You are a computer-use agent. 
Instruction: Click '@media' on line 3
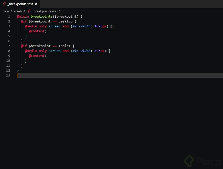31,26
